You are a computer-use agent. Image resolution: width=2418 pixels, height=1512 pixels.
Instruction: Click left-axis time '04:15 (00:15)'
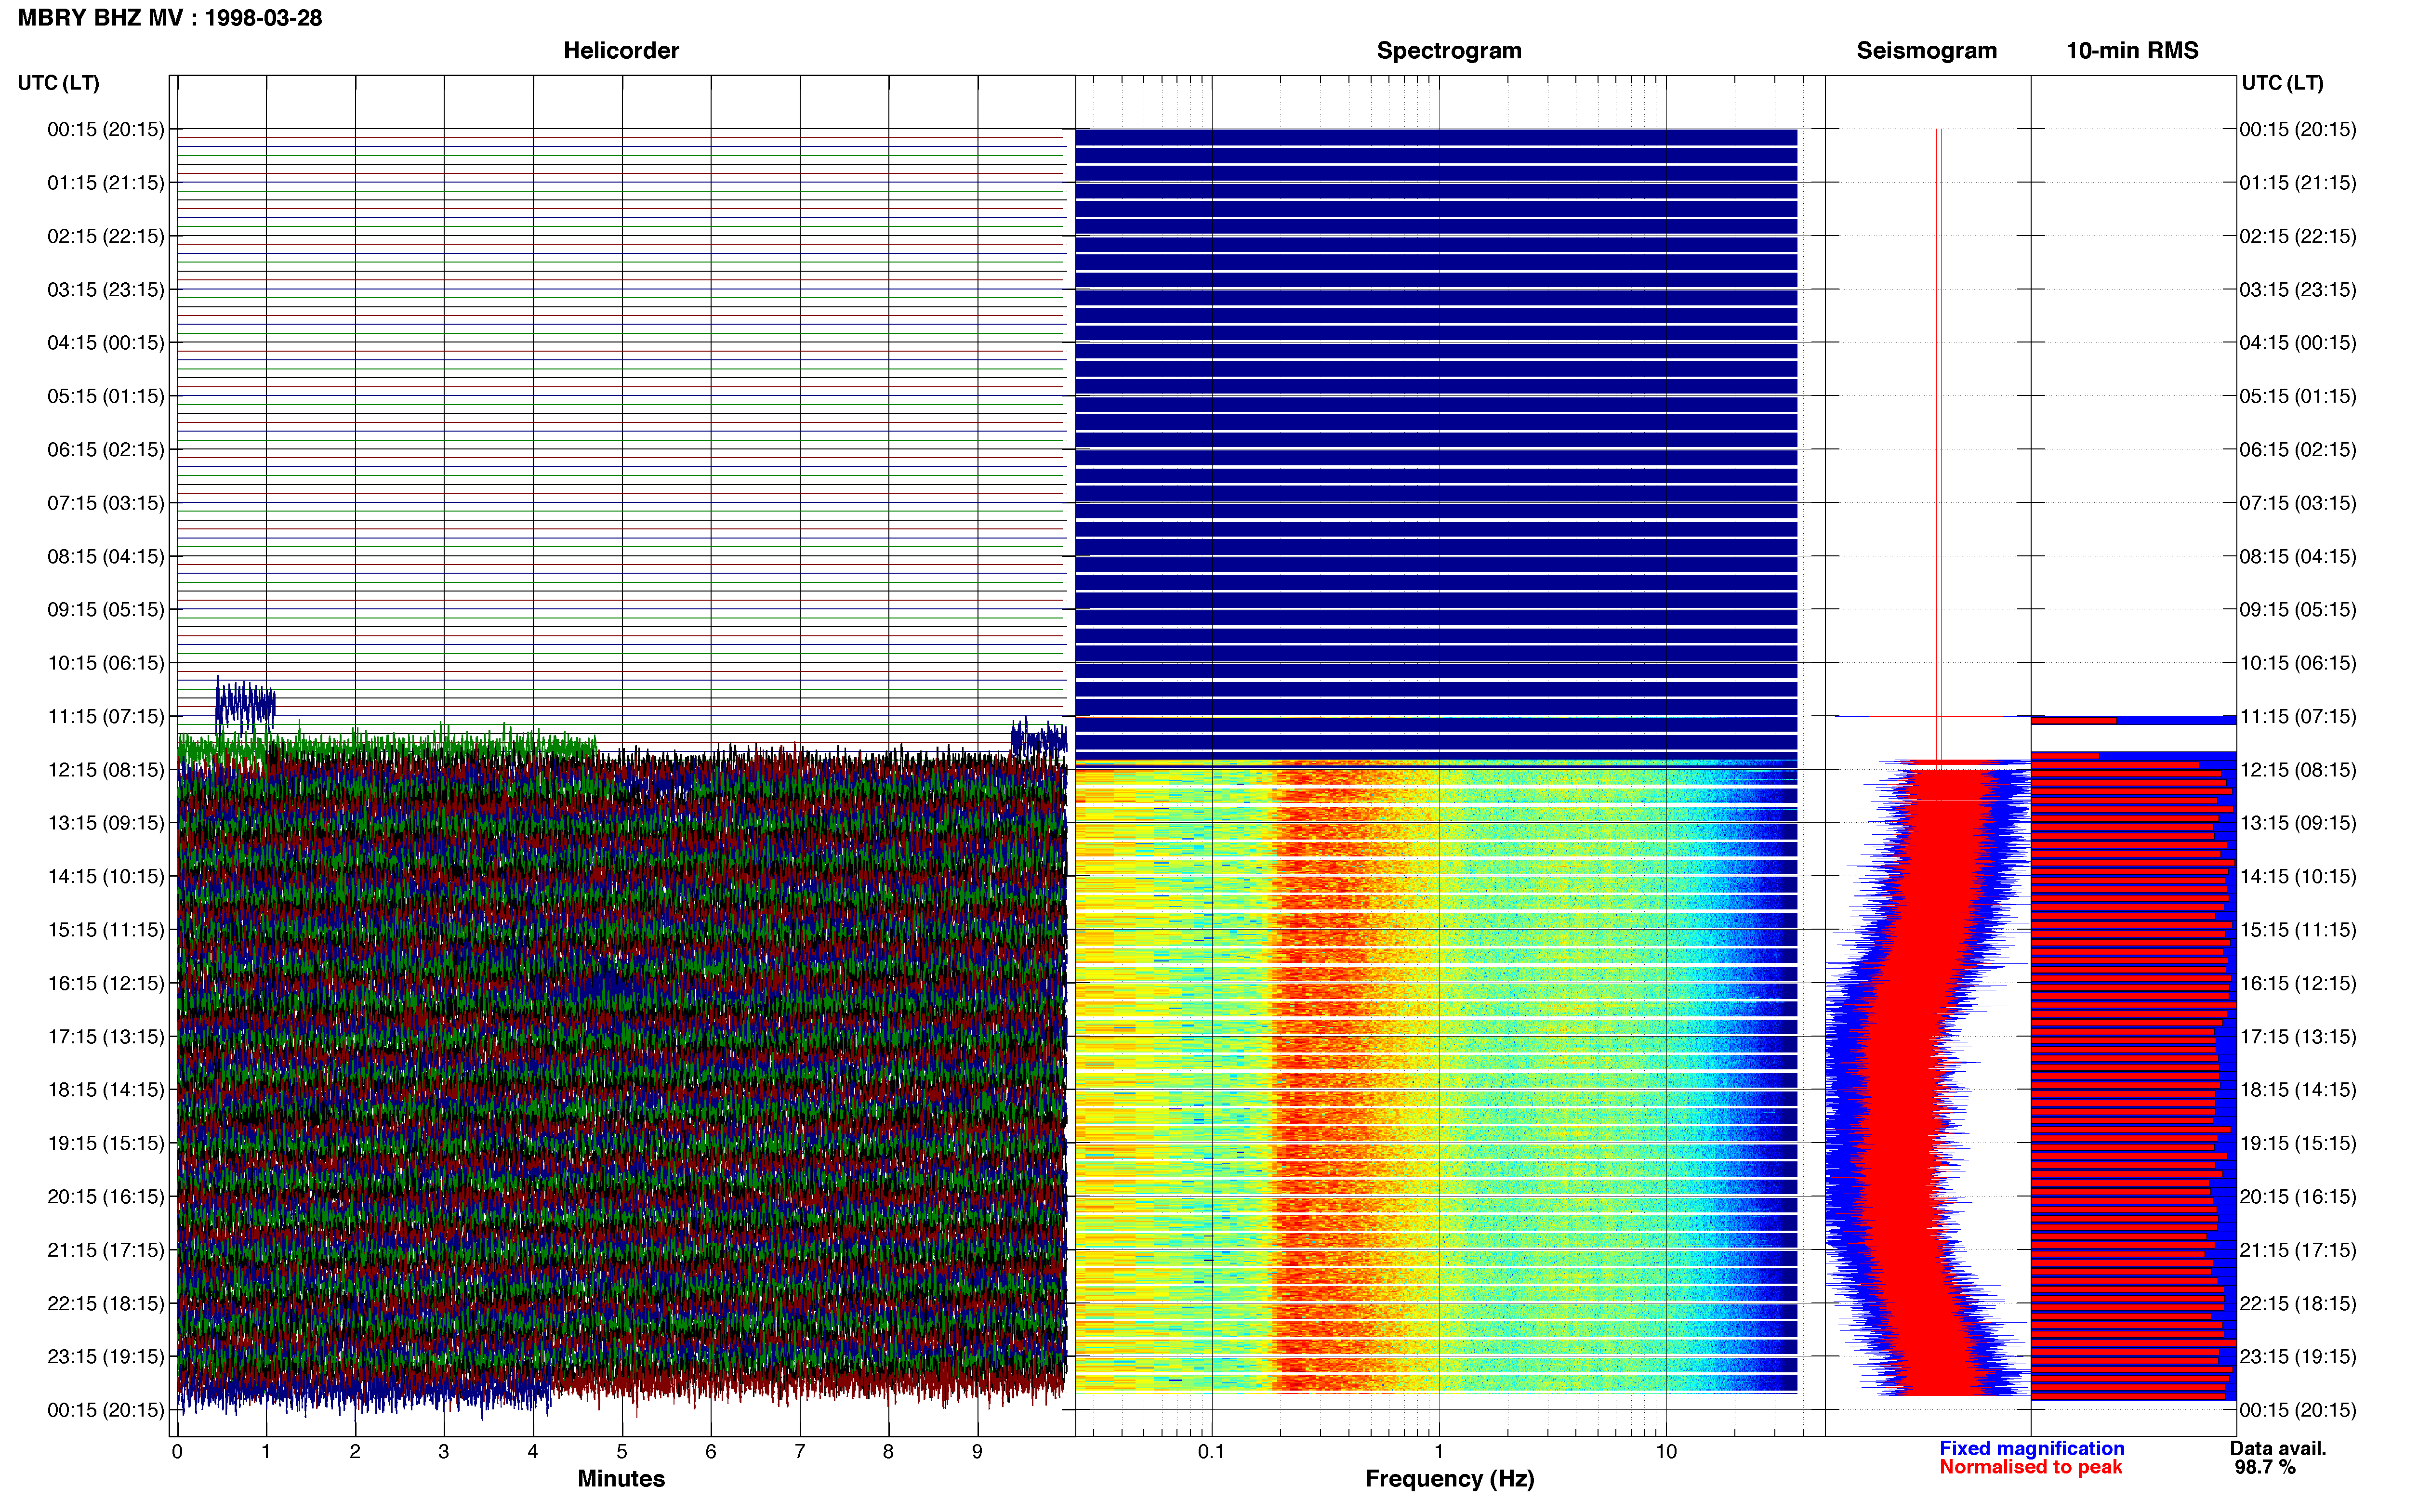[106, 343]
